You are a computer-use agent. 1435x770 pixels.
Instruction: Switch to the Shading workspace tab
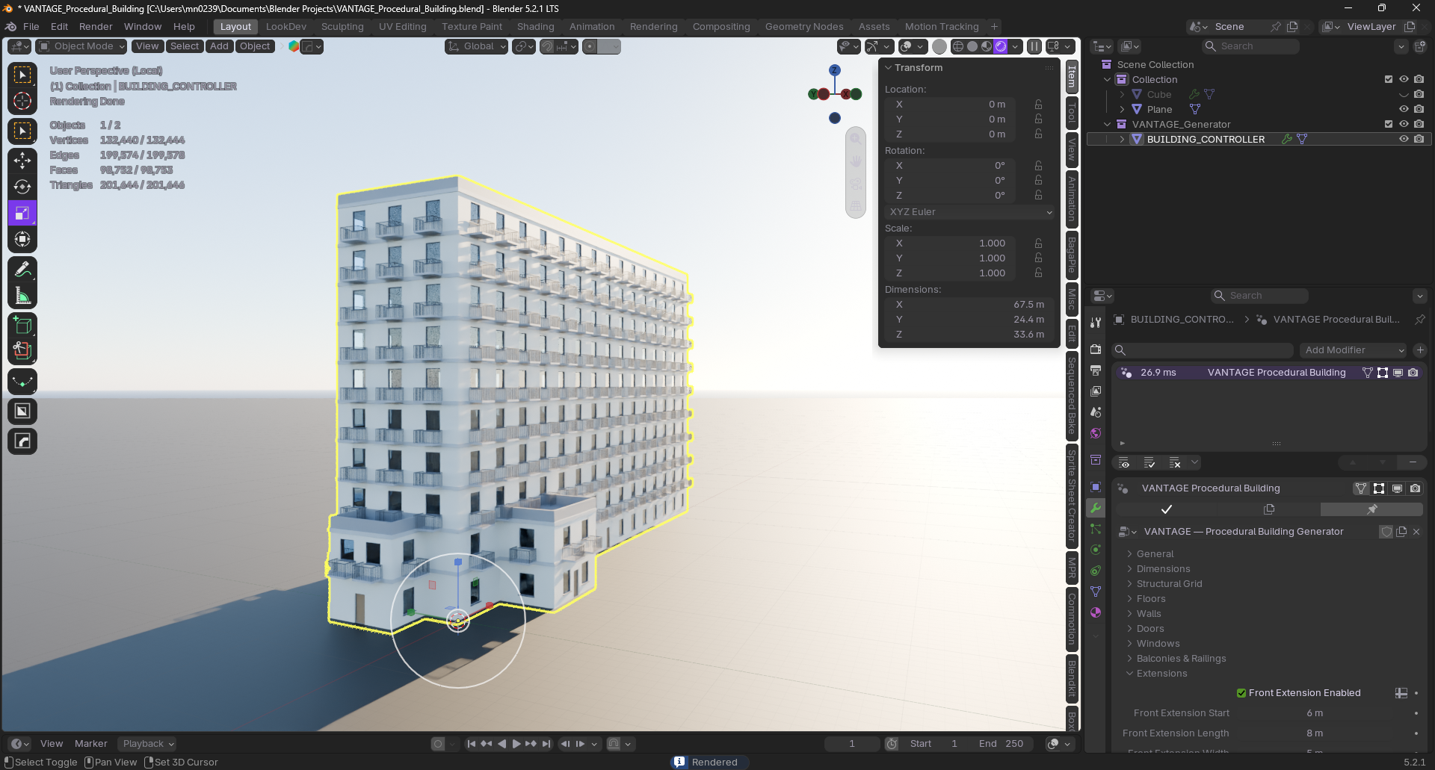pos(535,27)
